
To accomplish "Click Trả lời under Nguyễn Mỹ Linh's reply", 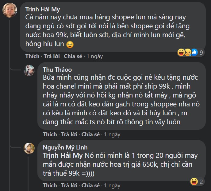I will tap(70, 185).
